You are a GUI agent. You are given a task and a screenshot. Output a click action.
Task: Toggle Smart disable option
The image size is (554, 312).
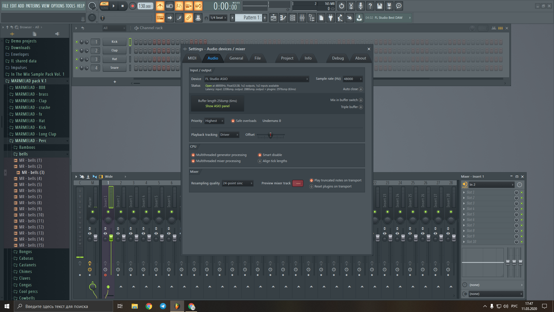pyautogui.click(x=260, y=155)
